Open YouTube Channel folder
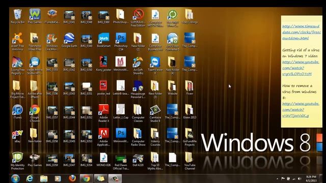The image size is (326, 183). 189,161
